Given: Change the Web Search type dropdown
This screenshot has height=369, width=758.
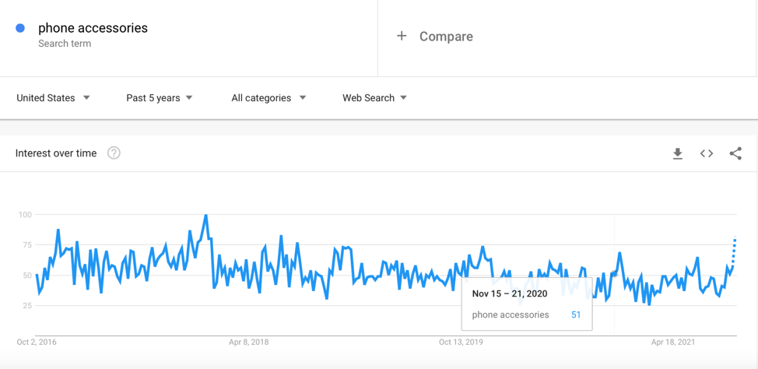Looking at the screenshot, I should pyautogui.click(x=374, y=98).
